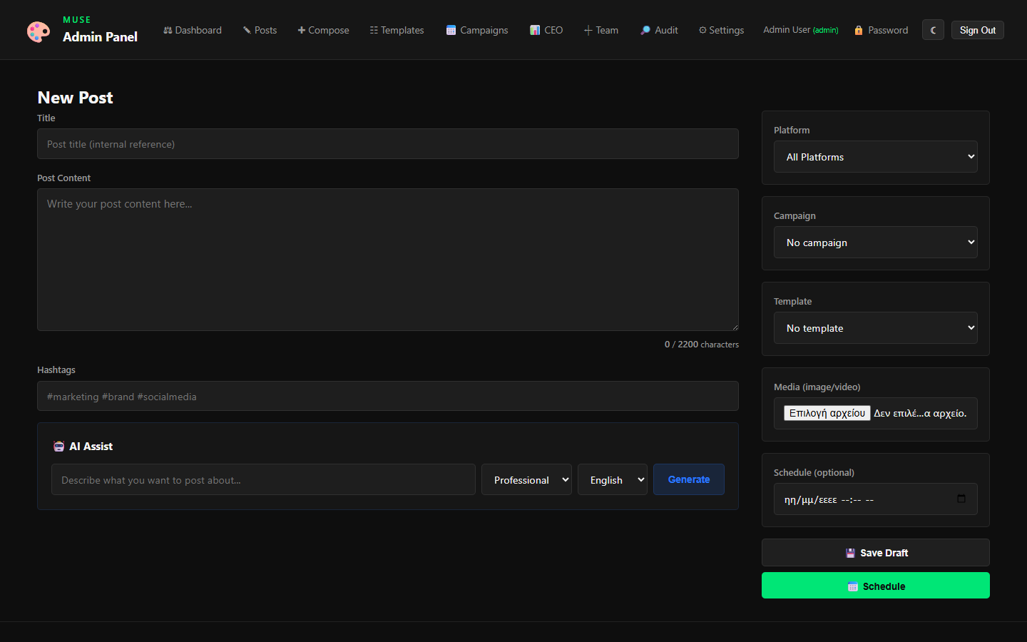
Task: Open the Team management page
Action: pos(601,30)
